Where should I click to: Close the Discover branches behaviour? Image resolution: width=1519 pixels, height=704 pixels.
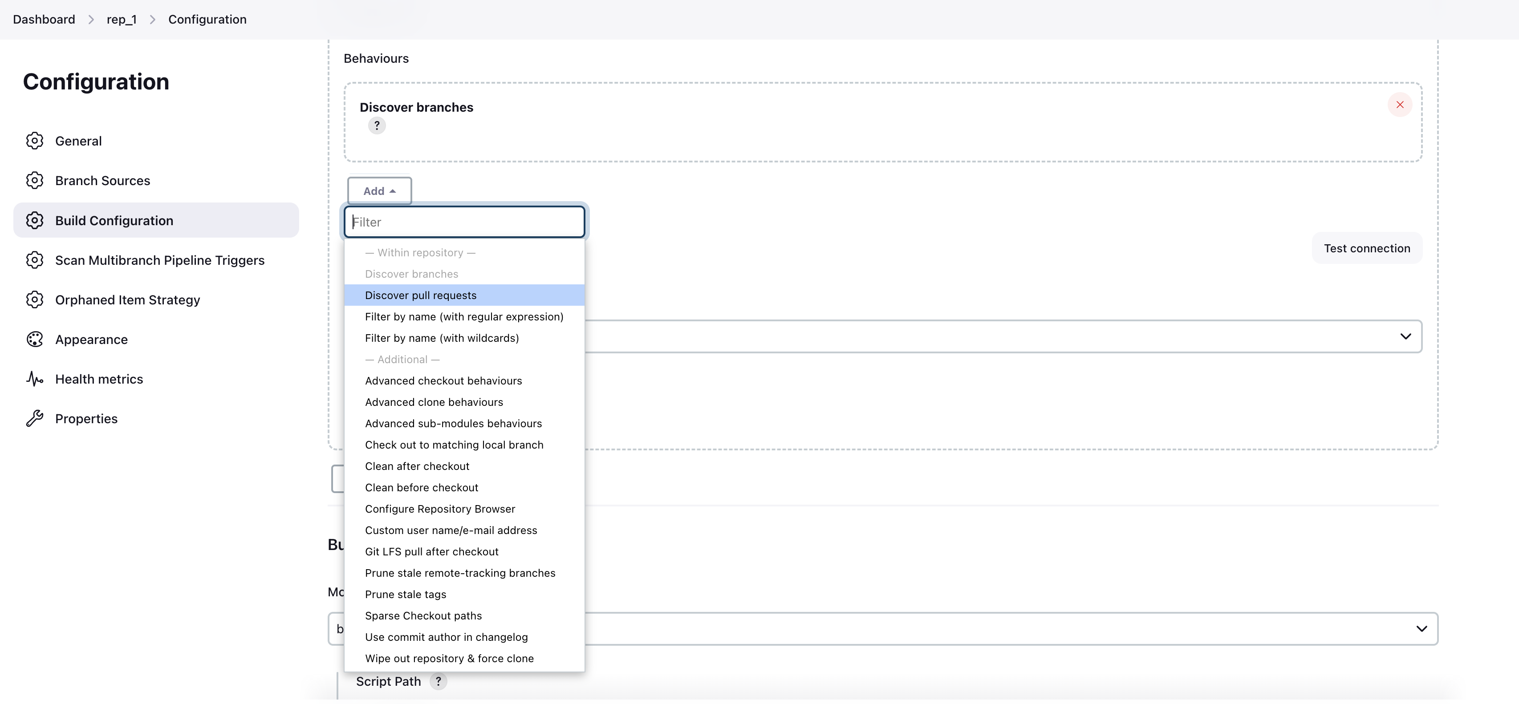coord(1400,105)
